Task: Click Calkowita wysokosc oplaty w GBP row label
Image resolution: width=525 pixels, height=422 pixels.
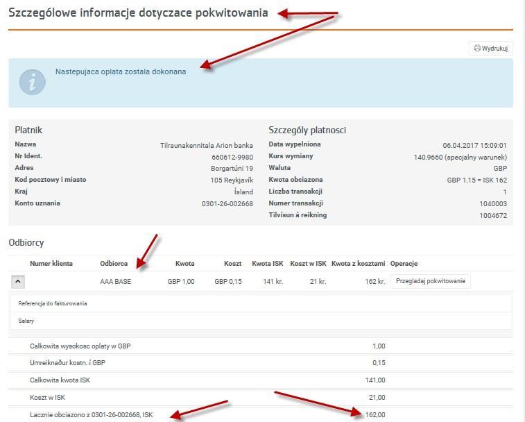Action: pos(80,346)
